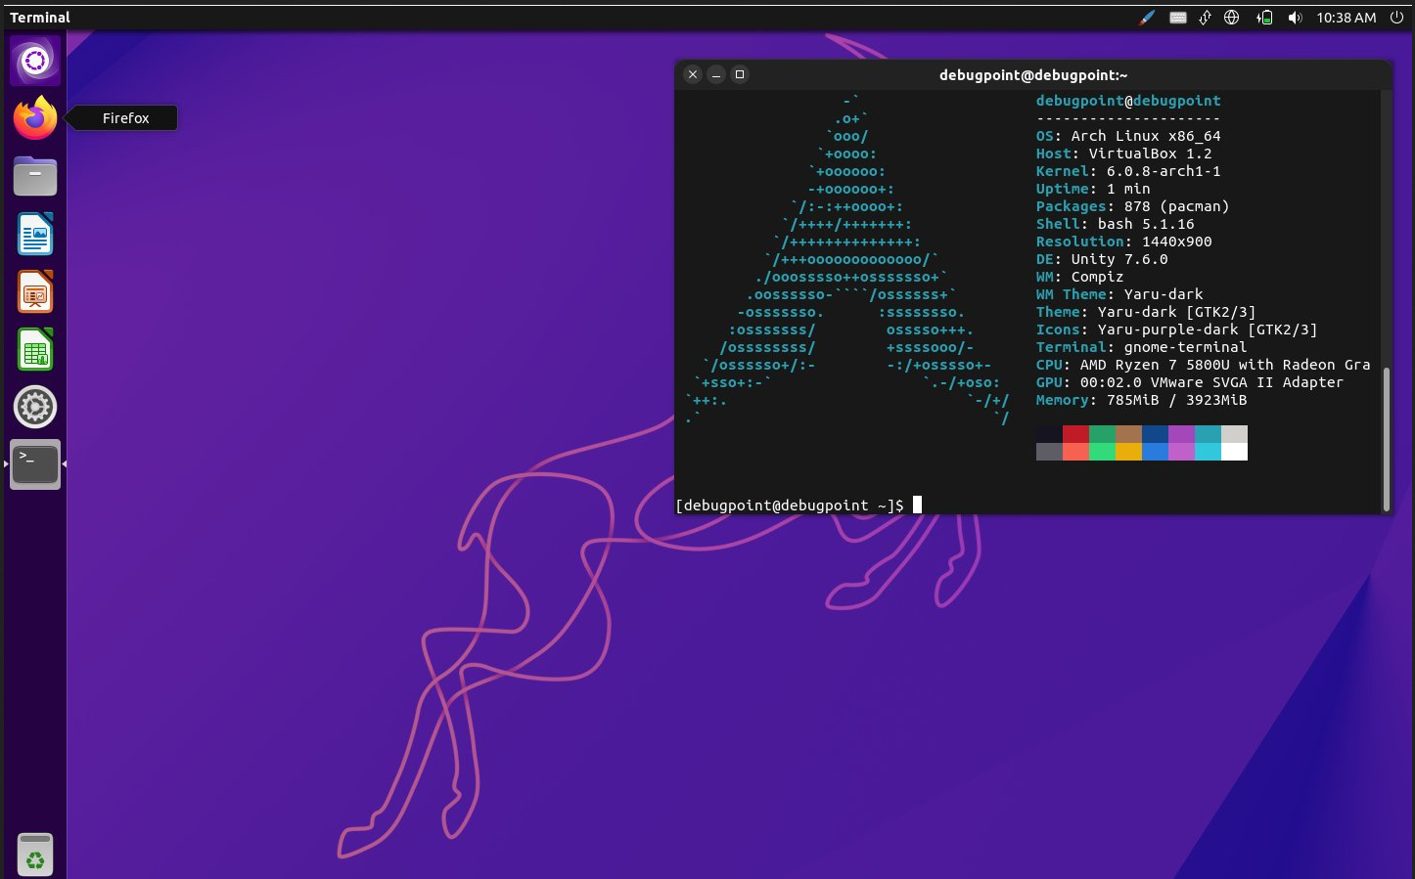Open the battery indicator menu

click(1264, 18)
